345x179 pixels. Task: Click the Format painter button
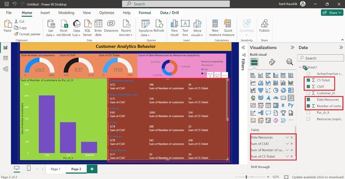click(27, 34)
